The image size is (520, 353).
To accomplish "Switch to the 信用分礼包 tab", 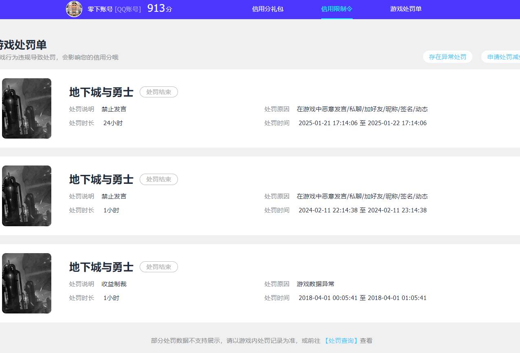I will point(268,9).
